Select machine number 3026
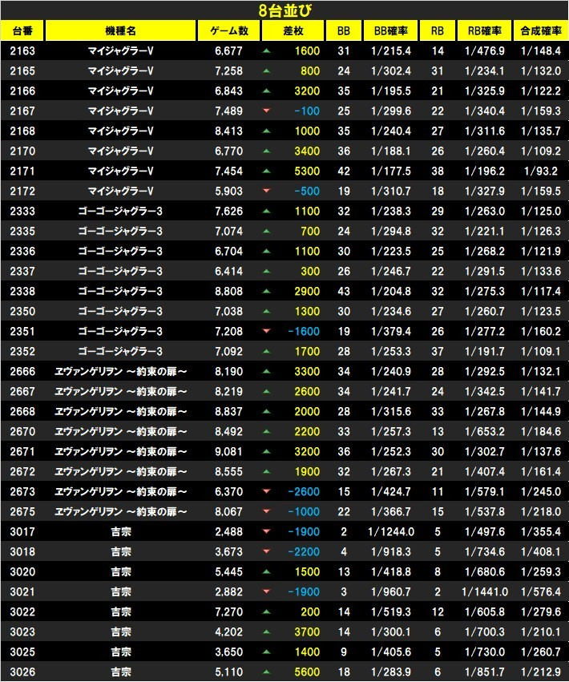Screen dimensions: 569x682 [x=22, y=672]
